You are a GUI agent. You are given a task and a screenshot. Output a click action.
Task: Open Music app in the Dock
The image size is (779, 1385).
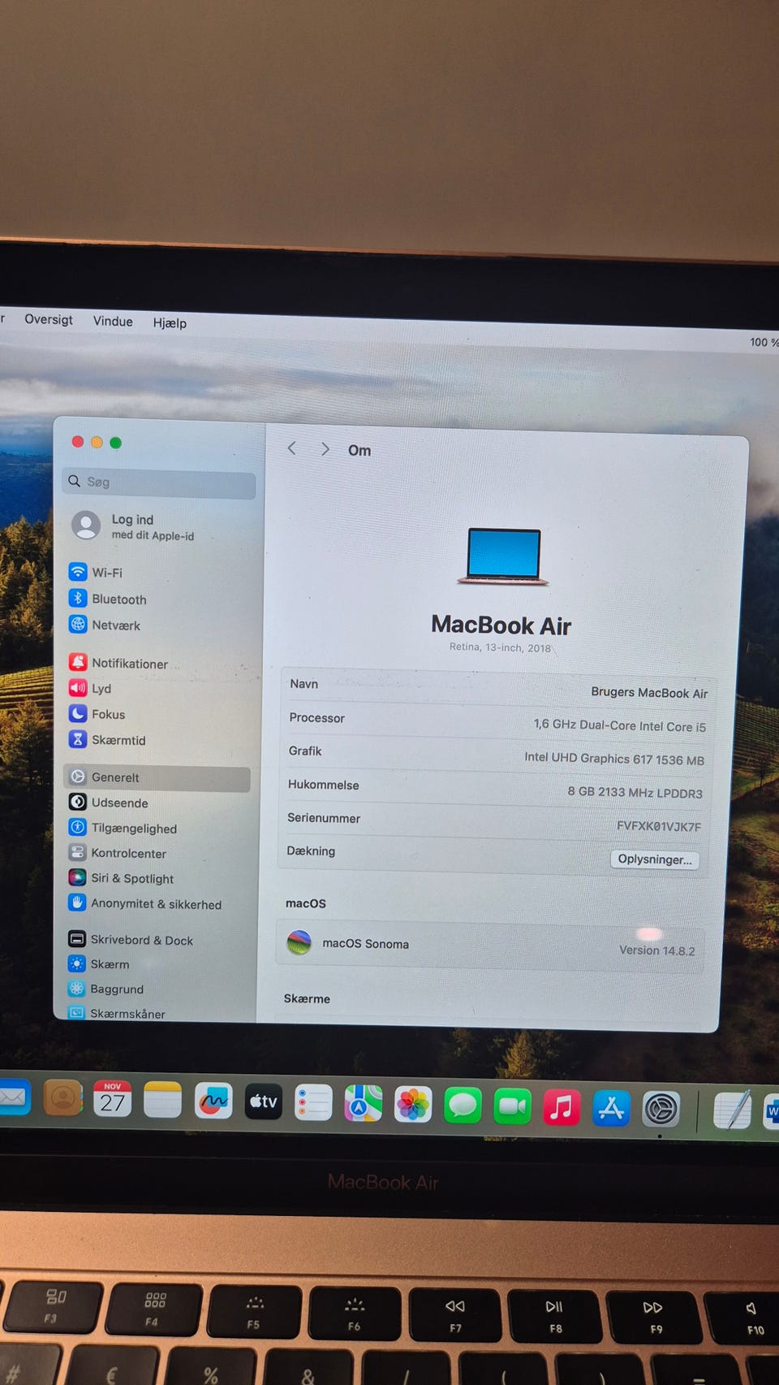coord(562,1107)
